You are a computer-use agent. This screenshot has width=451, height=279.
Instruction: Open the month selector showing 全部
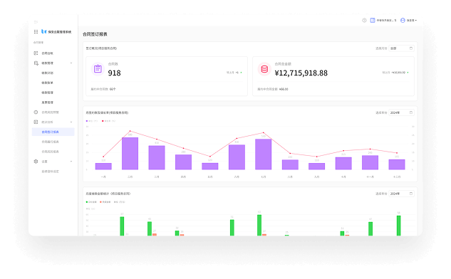402,48
